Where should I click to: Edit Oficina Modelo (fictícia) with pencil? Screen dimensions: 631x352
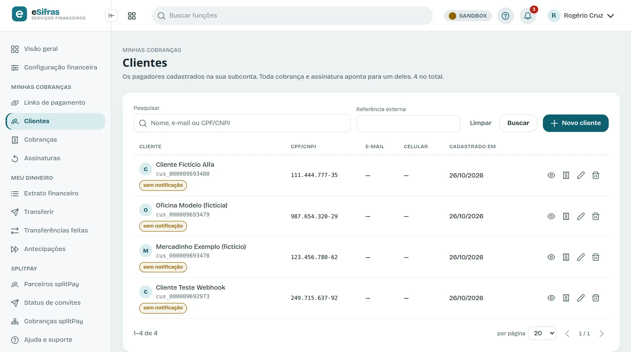[x=581, y=216]
